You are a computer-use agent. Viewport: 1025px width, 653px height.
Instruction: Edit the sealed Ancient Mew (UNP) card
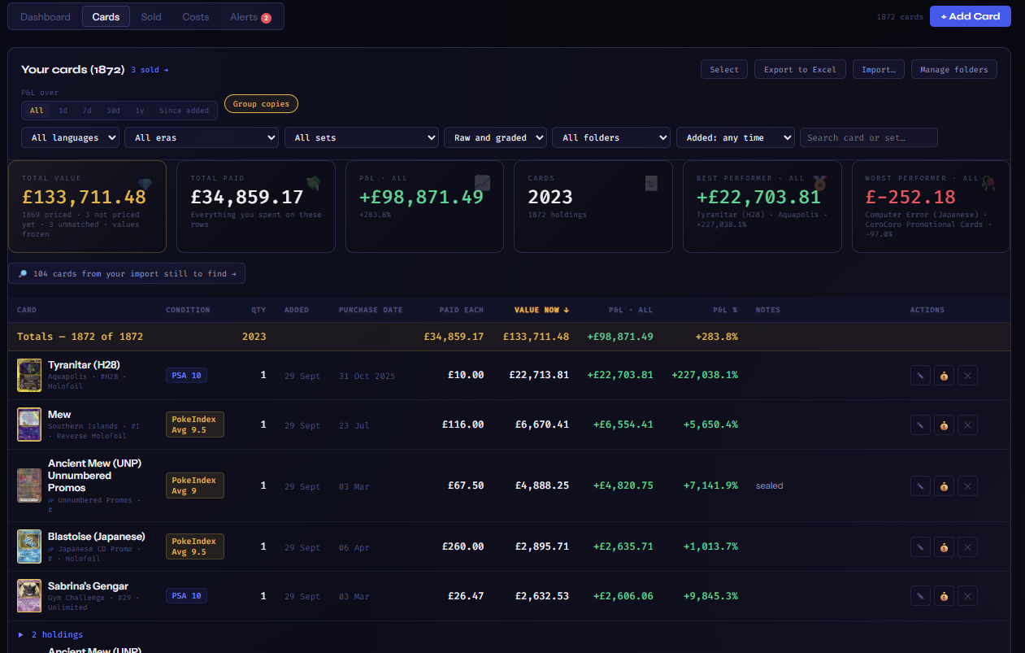(x=920, y=485)
